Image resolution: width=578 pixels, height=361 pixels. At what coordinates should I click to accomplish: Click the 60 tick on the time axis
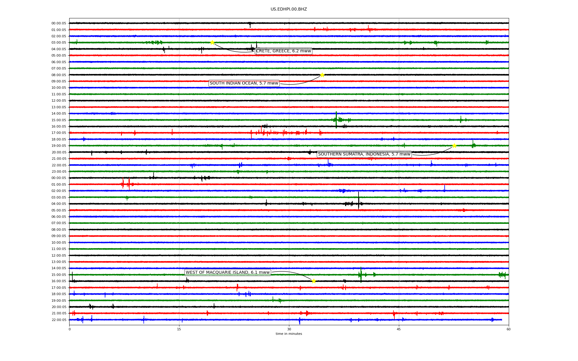508,329
